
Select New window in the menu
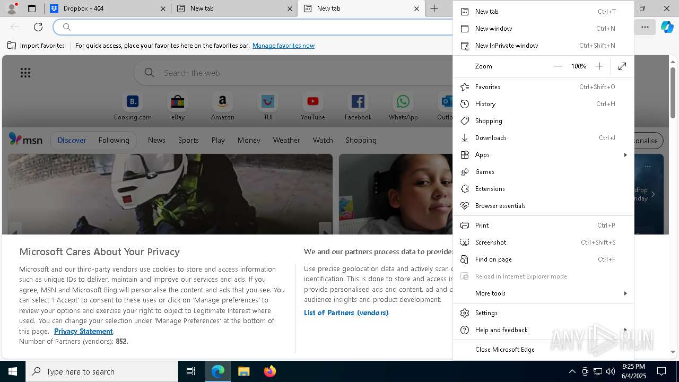(544, 29)
